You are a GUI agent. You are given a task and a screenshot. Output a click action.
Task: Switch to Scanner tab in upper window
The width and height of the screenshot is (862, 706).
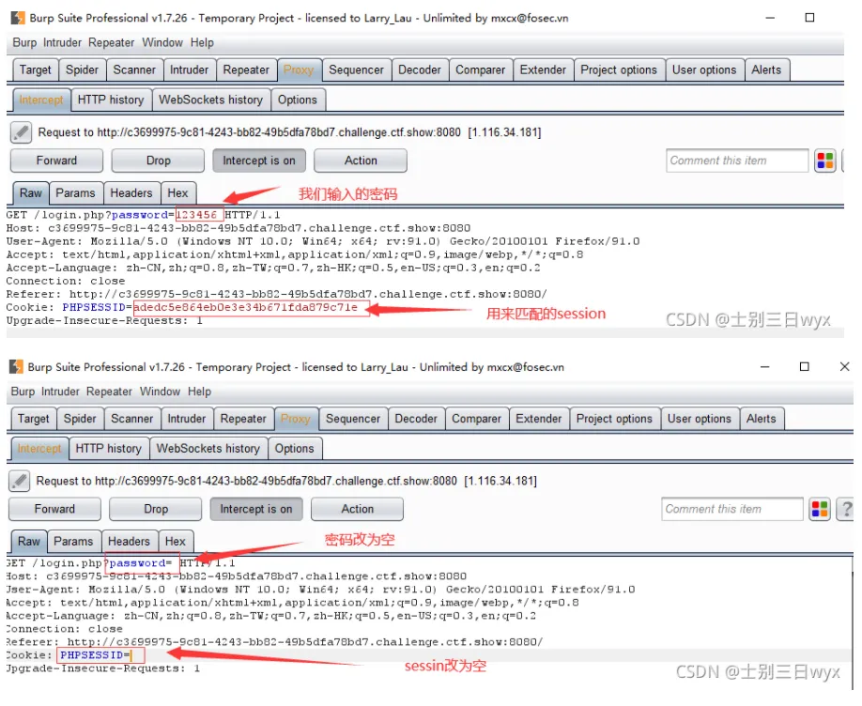click(x=134, y=69)
